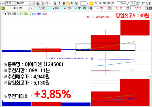Enable the 당일 checkbox

[x=143, y=4]
